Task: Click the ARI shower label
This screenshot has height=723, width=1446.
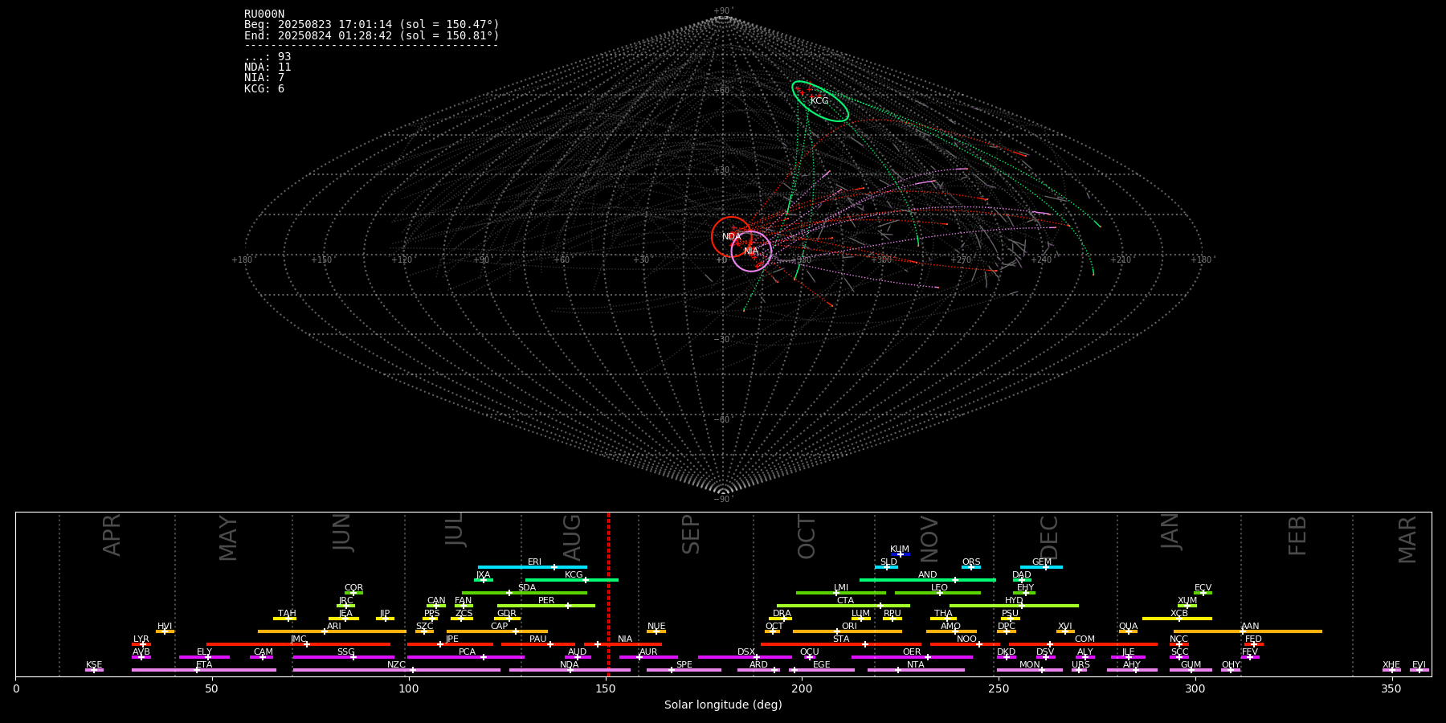Action: tap(334, 627)
